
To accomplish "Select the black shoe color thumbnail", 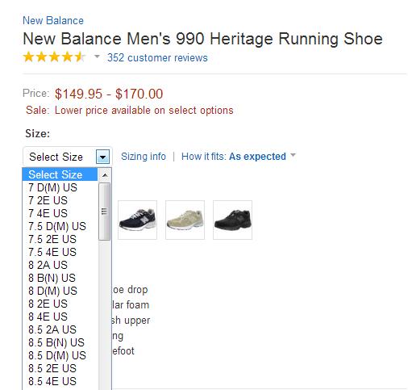I will [232, 220].
